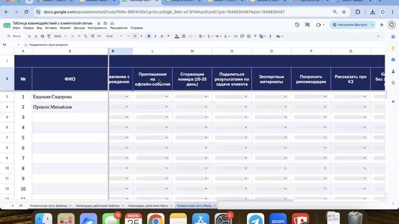Click the Meet video call icon

(319, 25)
